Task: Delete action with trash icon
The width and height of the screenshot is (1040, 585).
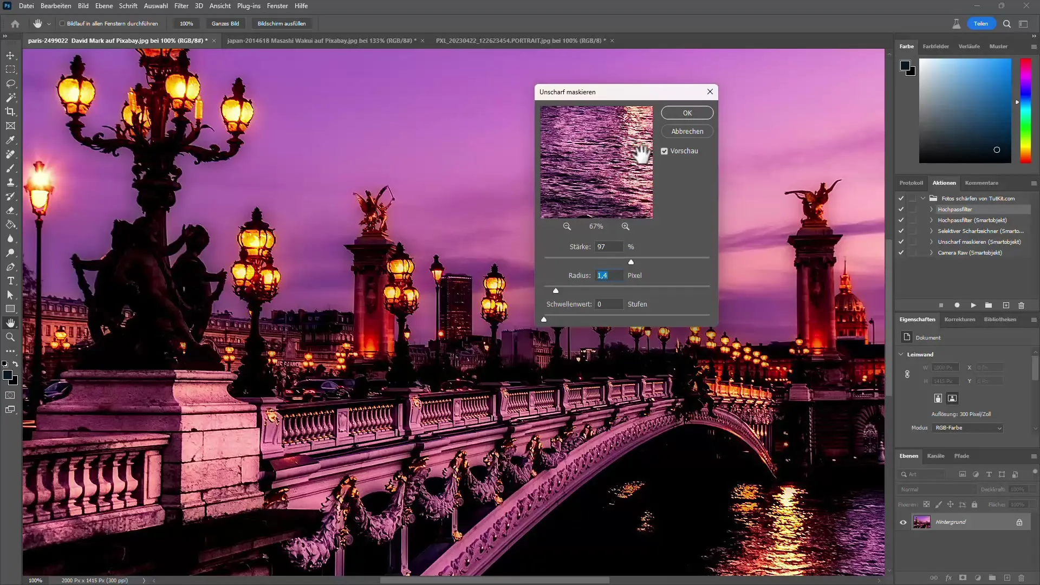Action: coord(1021,305)
